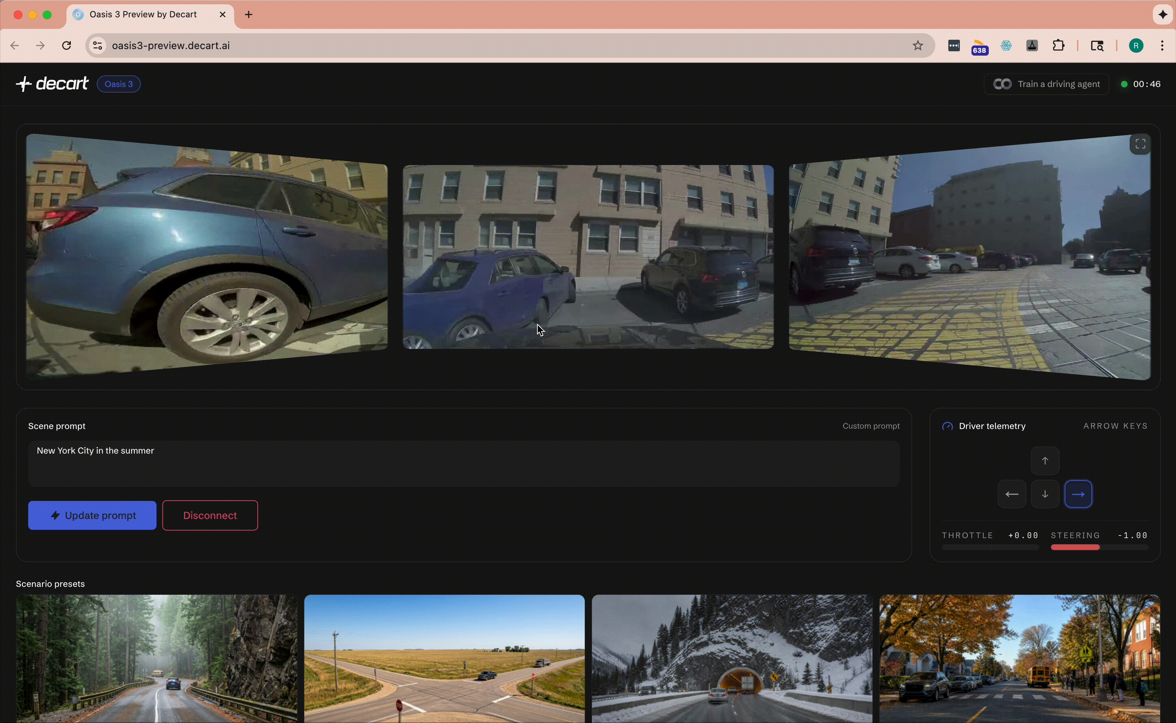This screenshot has height=723, width=1176.
Task: Click the Scene prompt label
Action: coord(57,426)
